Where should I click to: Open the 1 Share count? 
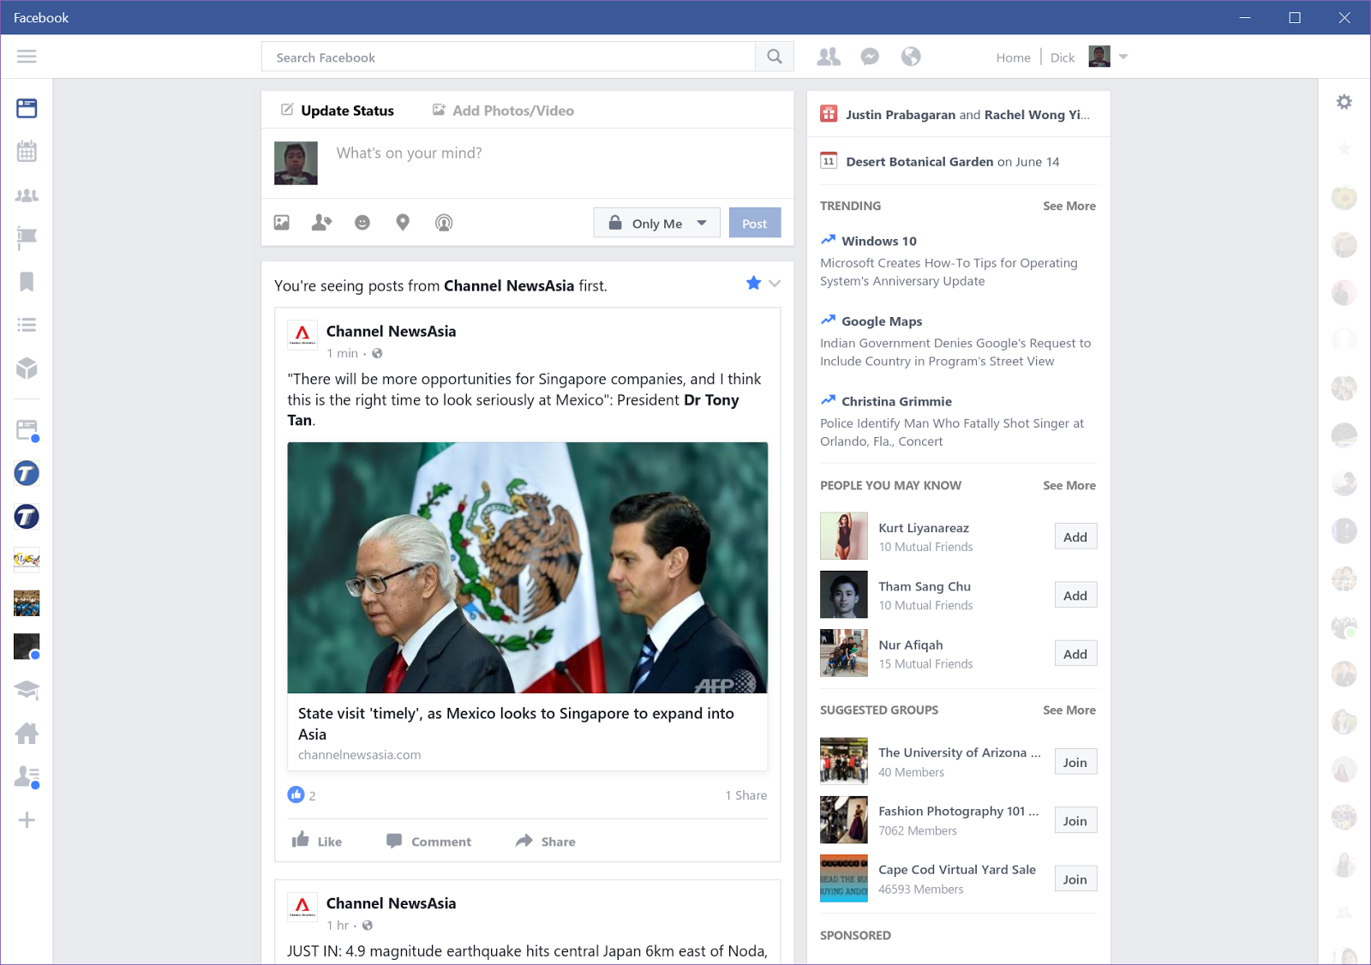746,795
